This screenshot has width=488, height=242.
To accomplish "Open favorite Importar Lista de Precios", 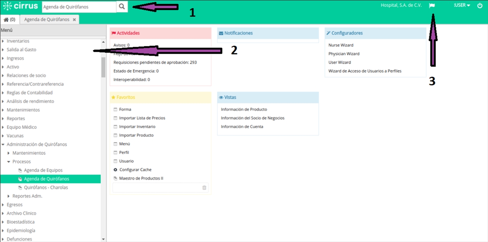I will [142, 118].
